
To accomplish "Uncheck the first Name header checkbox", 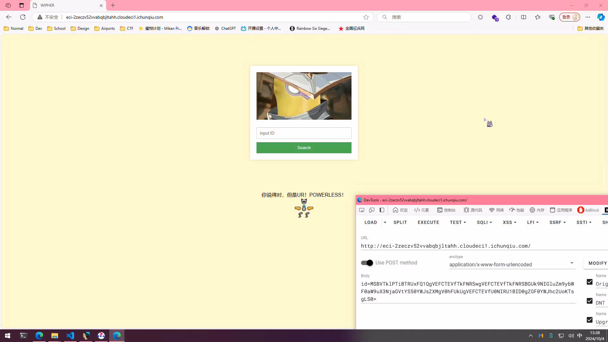I will (x=590, y=282).
